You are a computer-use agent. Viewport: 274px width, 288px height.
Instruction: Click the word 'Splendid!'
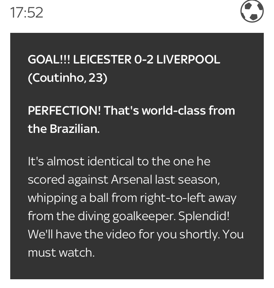204,216
